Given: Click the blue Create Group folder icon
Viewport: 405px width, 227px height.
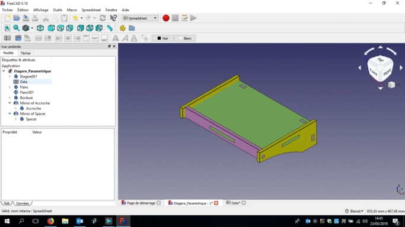Looking at the screenshot, I should point(132,28).
